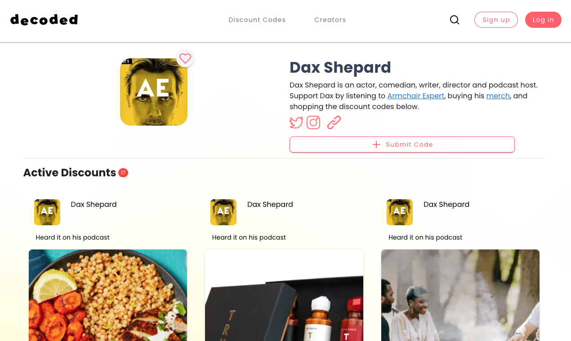Viewport: 571px width, 341px height.
Task: Click the plus icon in Submit Code
Action: pyautogui.click(x=376, y=144)
